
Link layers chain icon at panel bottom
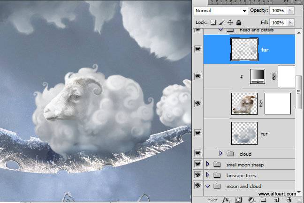tap(213, 200)
